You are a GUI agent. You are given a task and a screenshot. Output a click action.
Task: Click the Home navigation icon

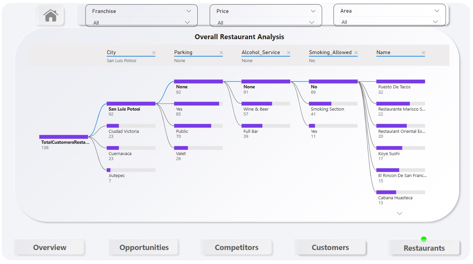pyautogui.click(x=50, y=15)
